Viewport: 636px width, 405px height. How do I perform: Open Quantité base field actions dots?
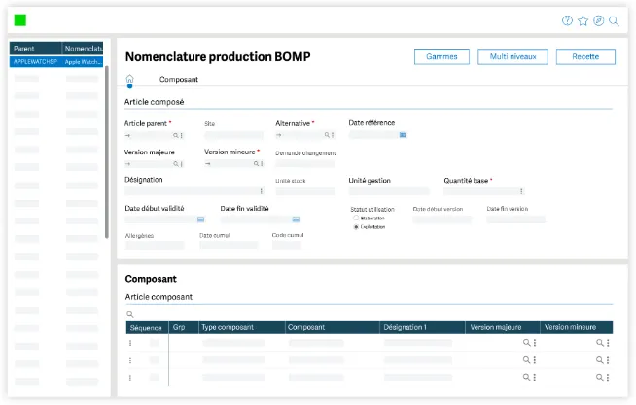point(521,191)
